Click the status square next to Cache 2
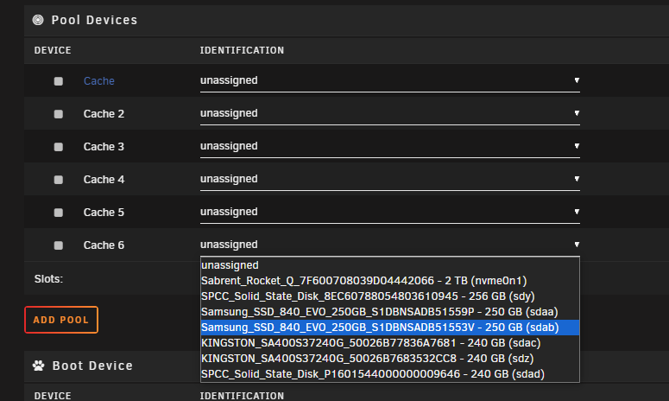This screenshot has width=669, height=401. click(59, 114)
